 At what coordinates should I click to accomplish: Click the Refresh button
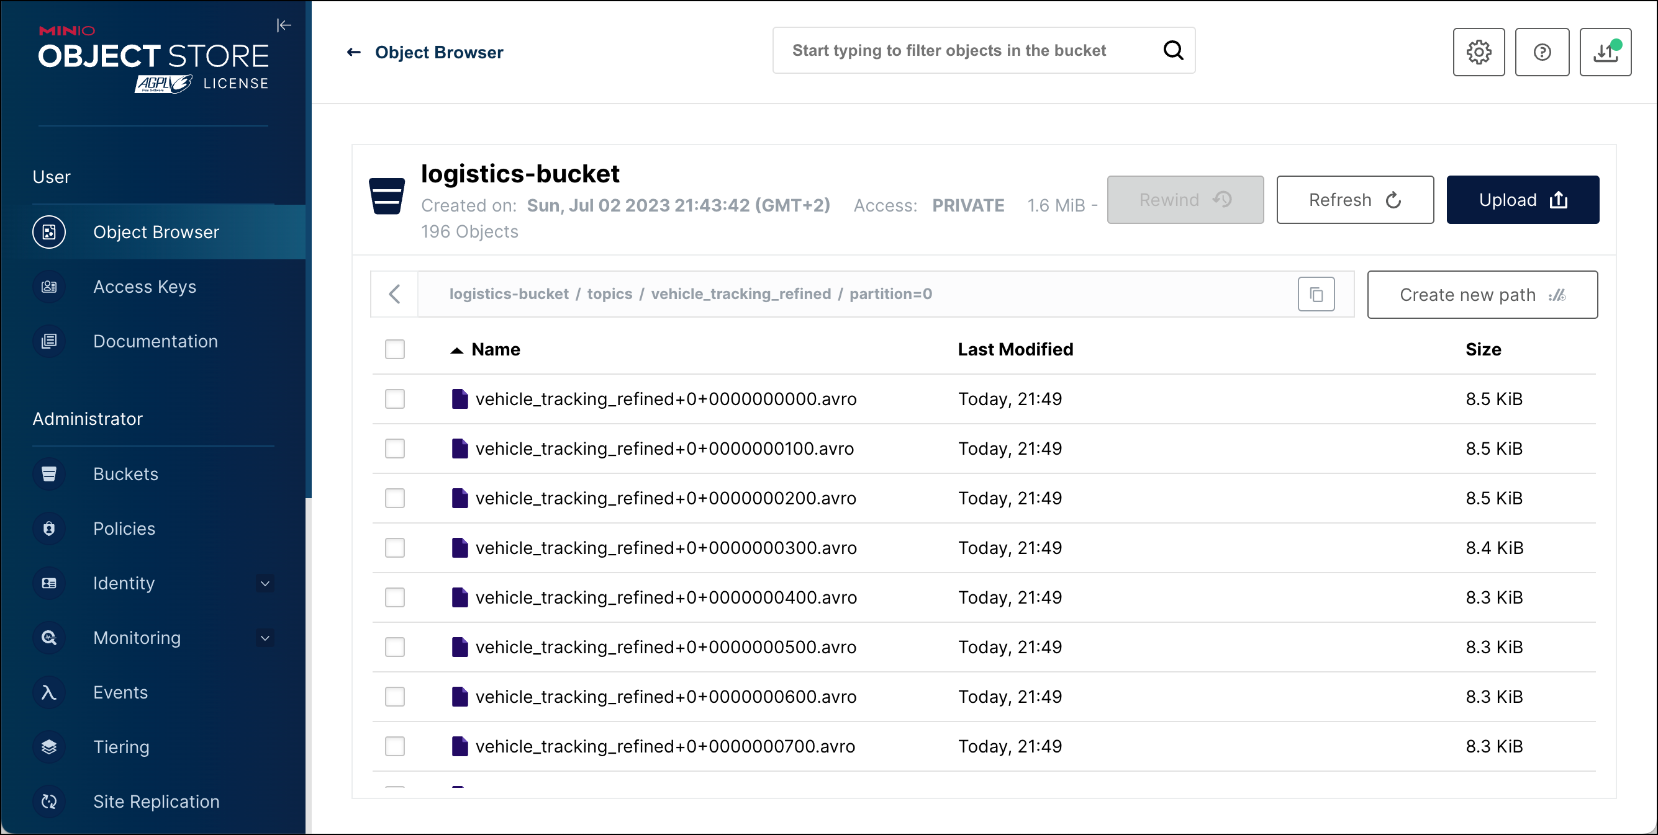(x=1355, y=200)
